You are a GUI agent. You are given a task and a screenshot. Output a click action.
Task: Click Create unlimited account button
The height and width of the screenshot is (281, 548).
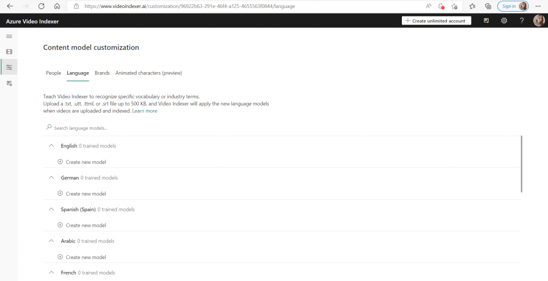436,21
